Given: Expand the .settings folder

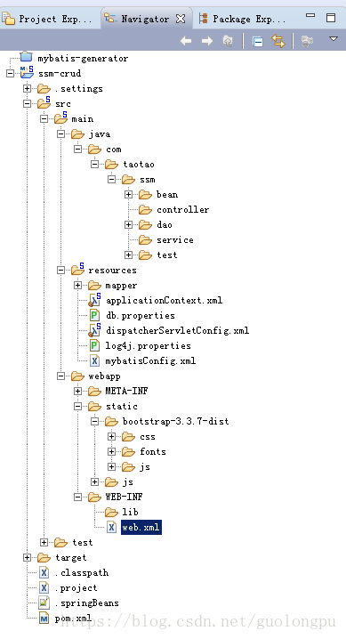Looking at the screenshot, I should pyautogui.click(x=27, y=88).
